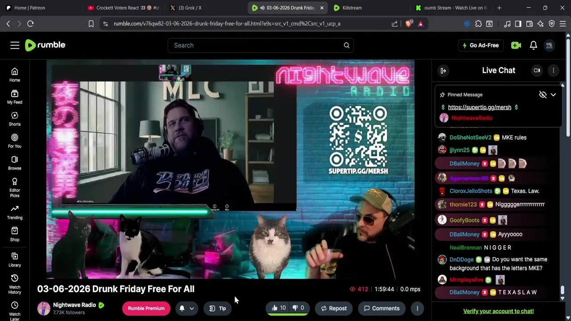Open Brave Wallet icon
Screen dimensions: 571x321
pos(530,24)
